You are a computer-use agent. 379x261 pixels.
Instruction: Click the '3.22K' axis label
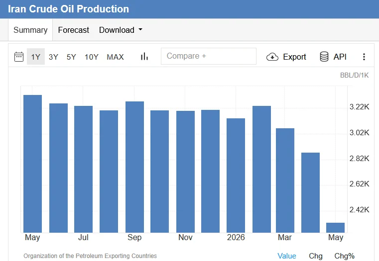coord(359,106)
